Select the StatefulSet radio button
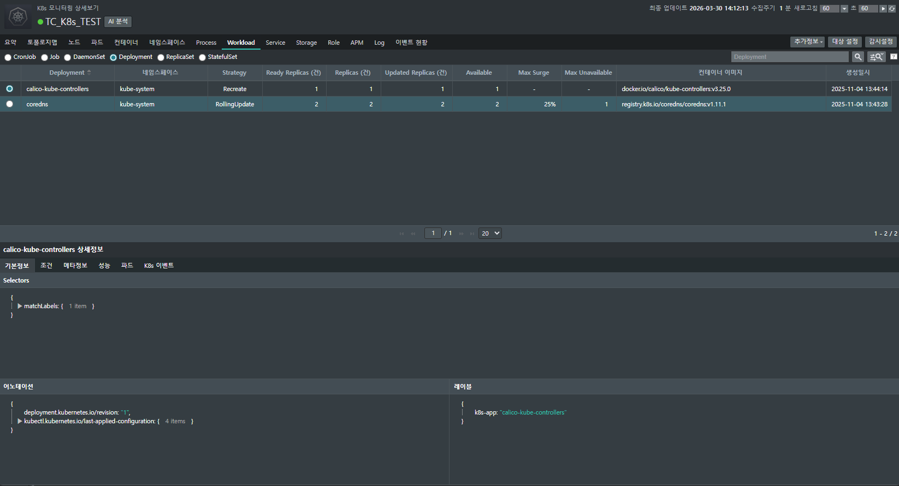The width and height of the screenshot is (899, 486). pos(203,57)
